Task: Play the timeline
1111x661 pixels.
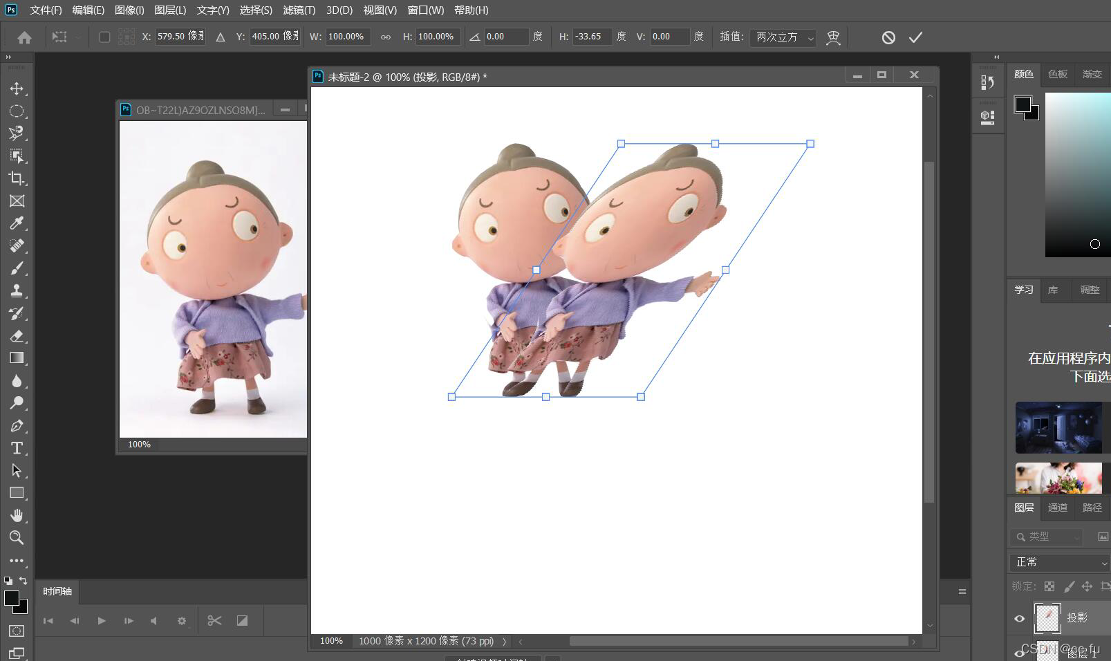Action: (102, 621)
